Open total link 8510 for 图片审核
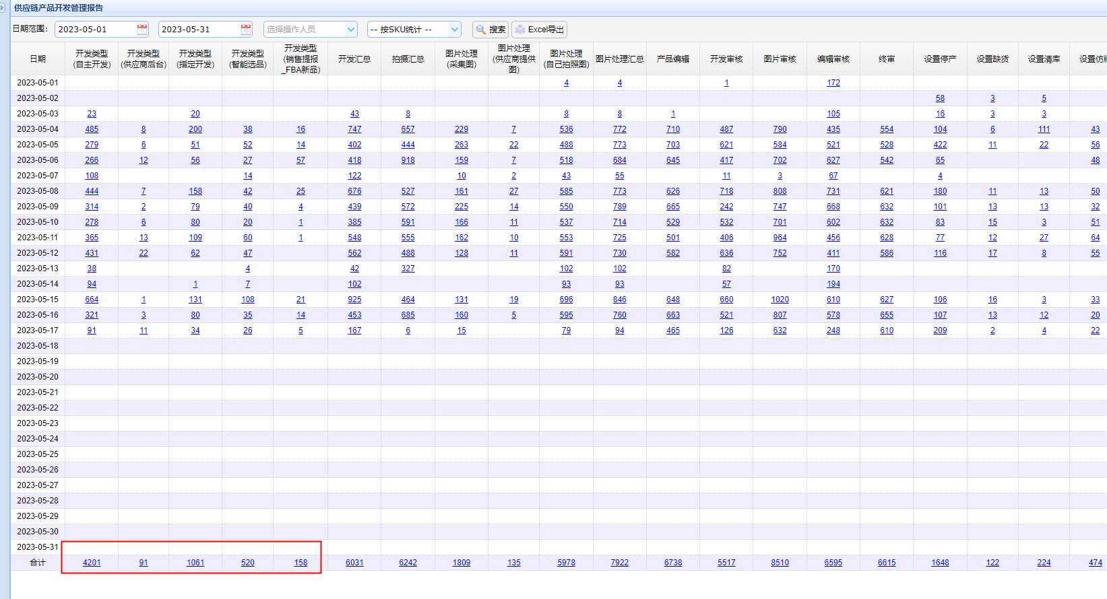The image size is (1107, 599). (x=780, y=563)
